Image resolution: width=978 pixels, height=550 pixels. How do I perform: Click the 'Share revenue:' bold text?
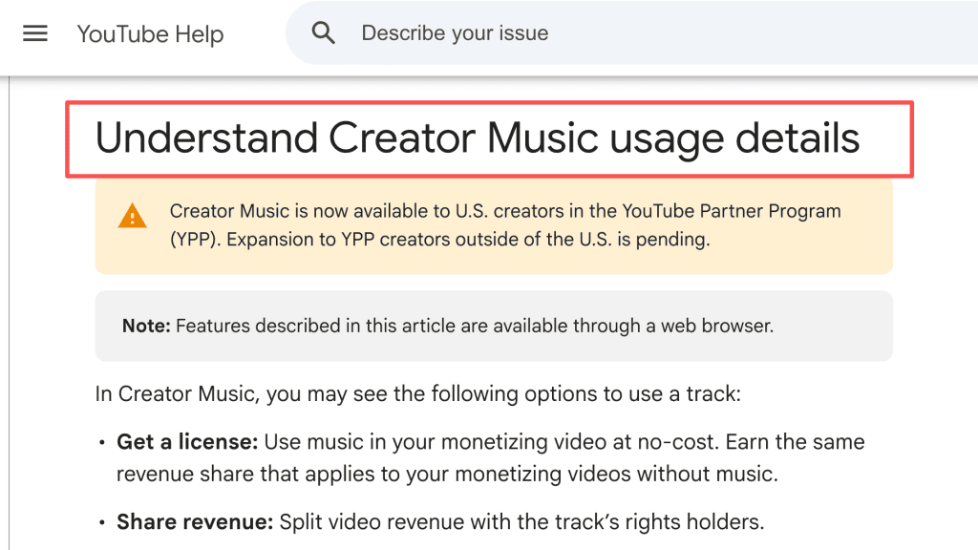click(195, 521)
